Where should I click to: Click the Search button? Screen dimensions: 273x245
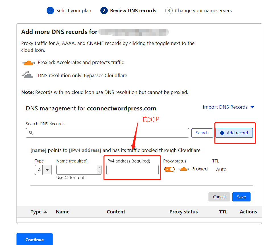(x=202, y=133)
